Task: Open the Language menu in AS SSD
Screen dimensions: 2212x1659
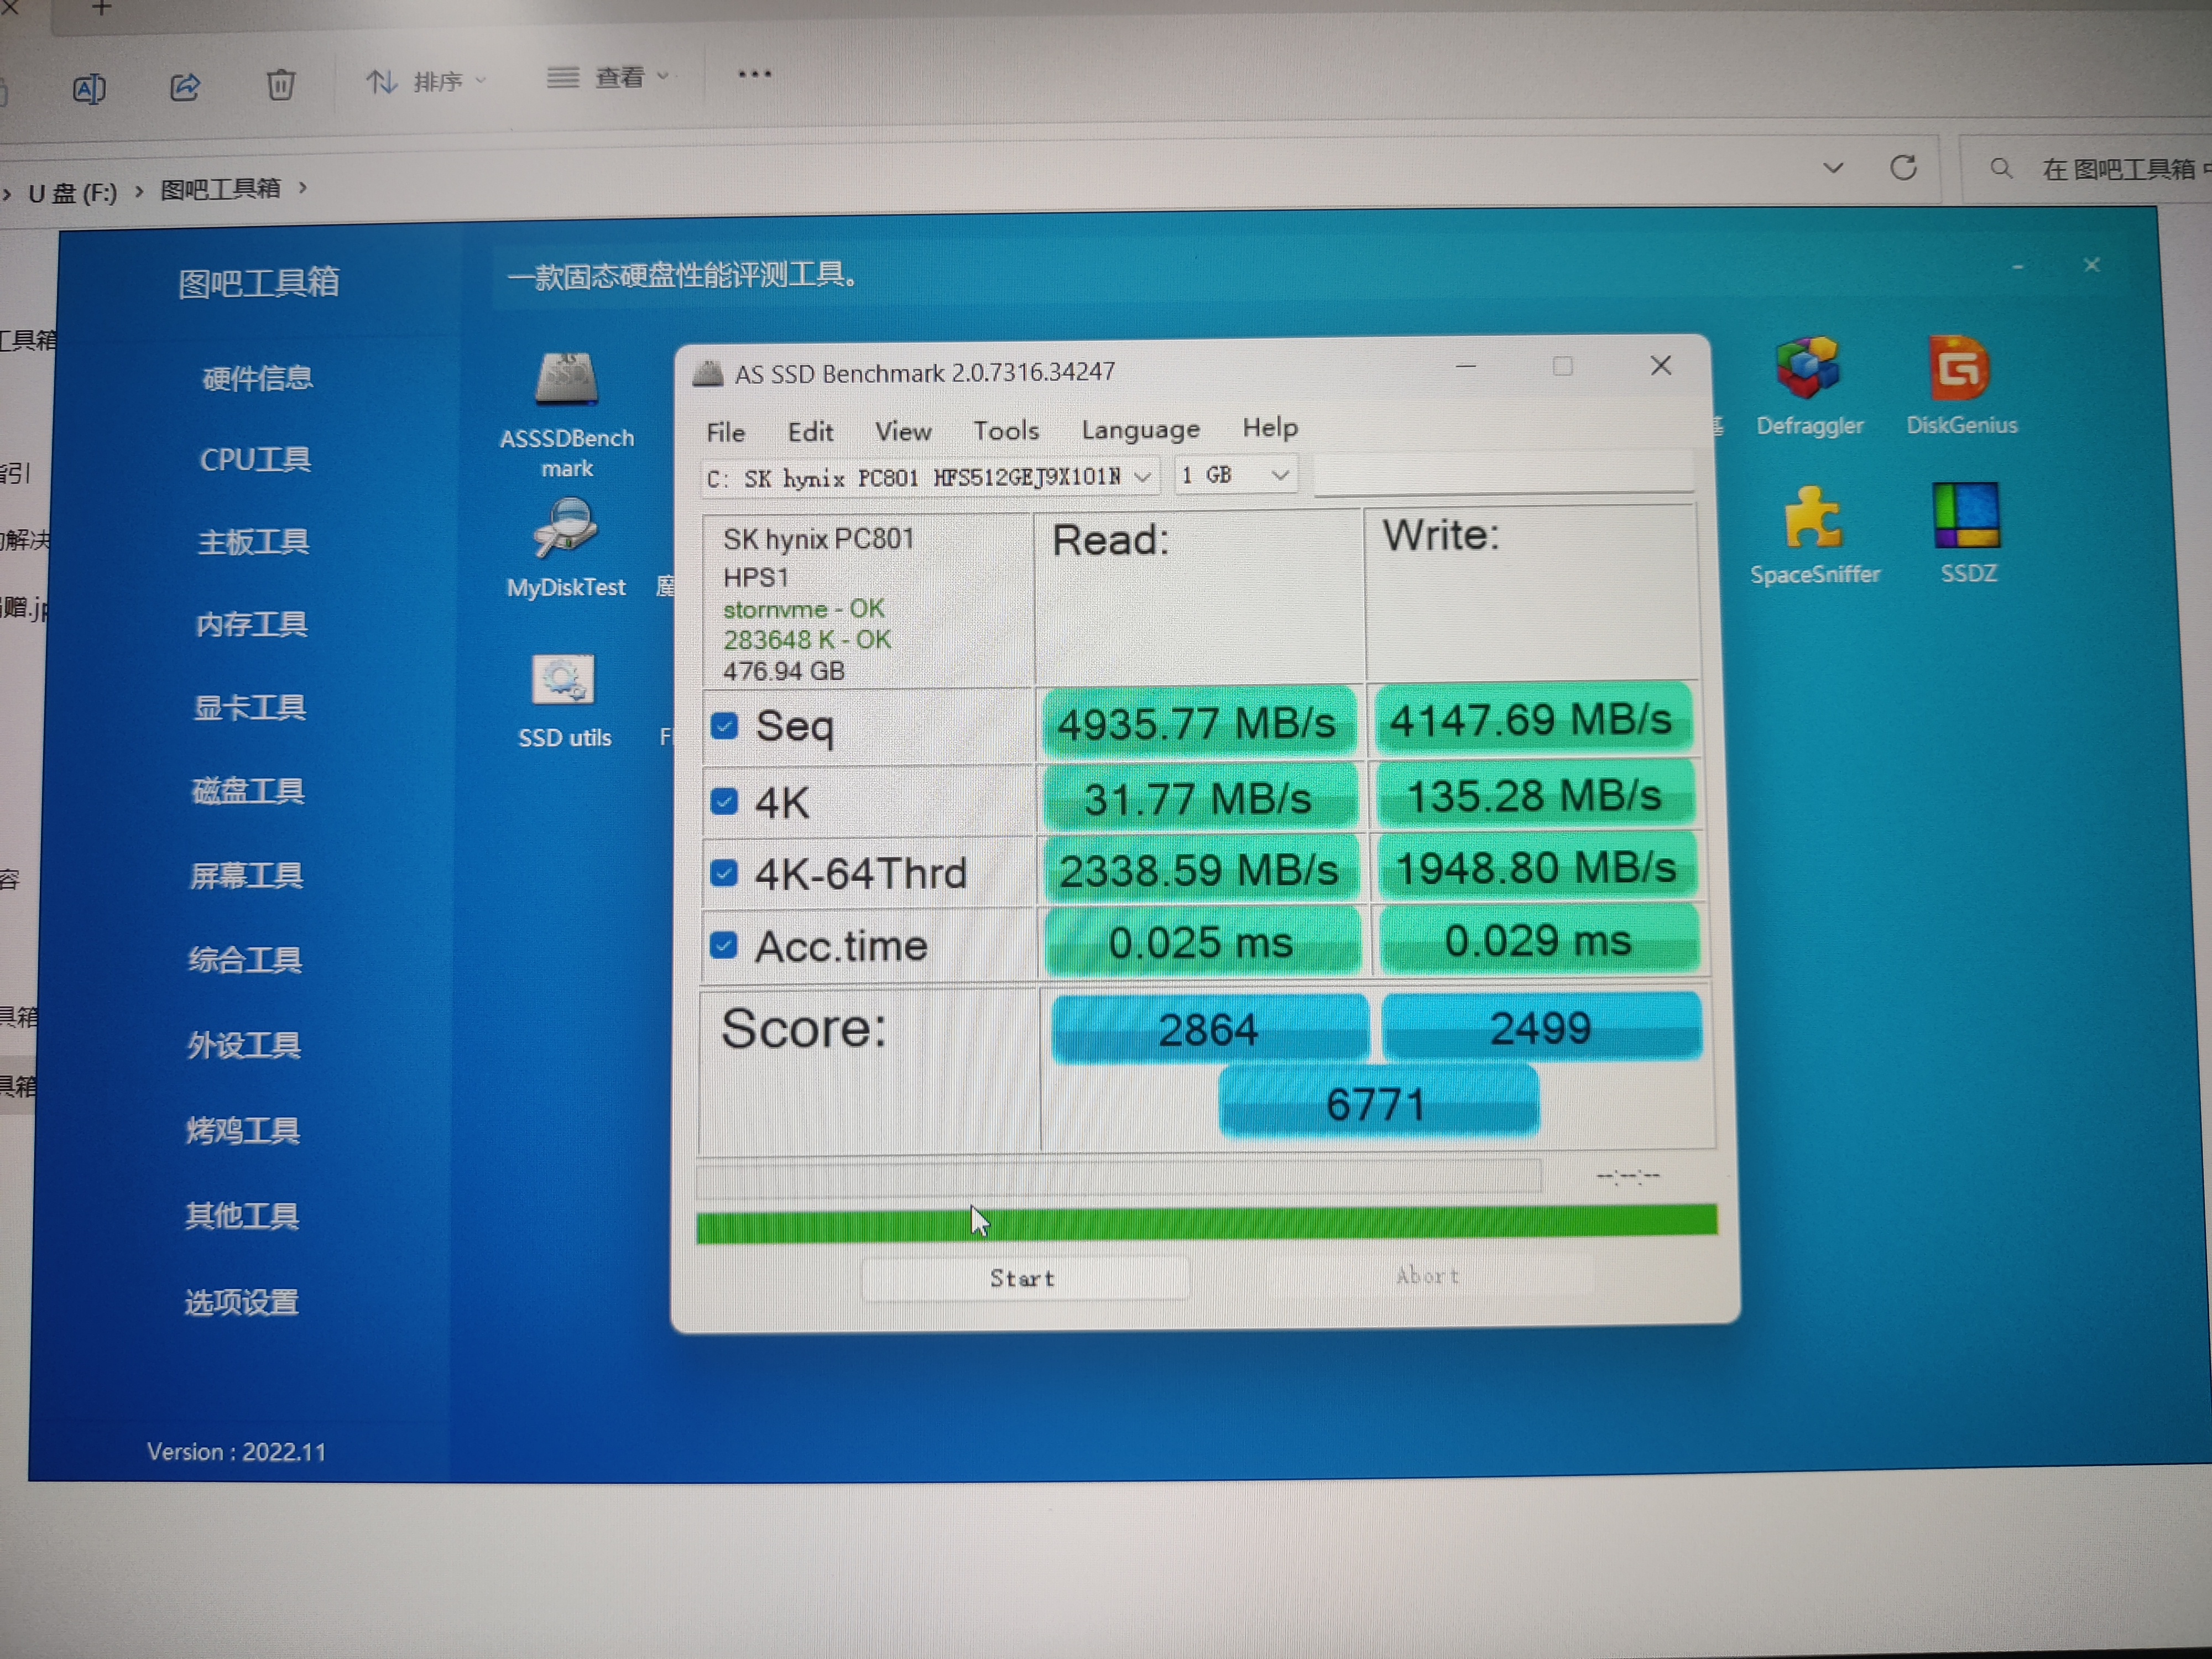Action: pyautogui.click(x=1140, y=429)
